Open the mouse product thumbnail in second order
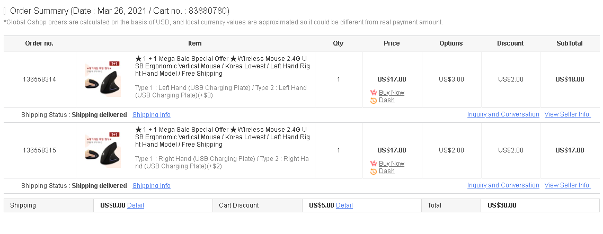 pyautogui.click(x=103, y=150)
